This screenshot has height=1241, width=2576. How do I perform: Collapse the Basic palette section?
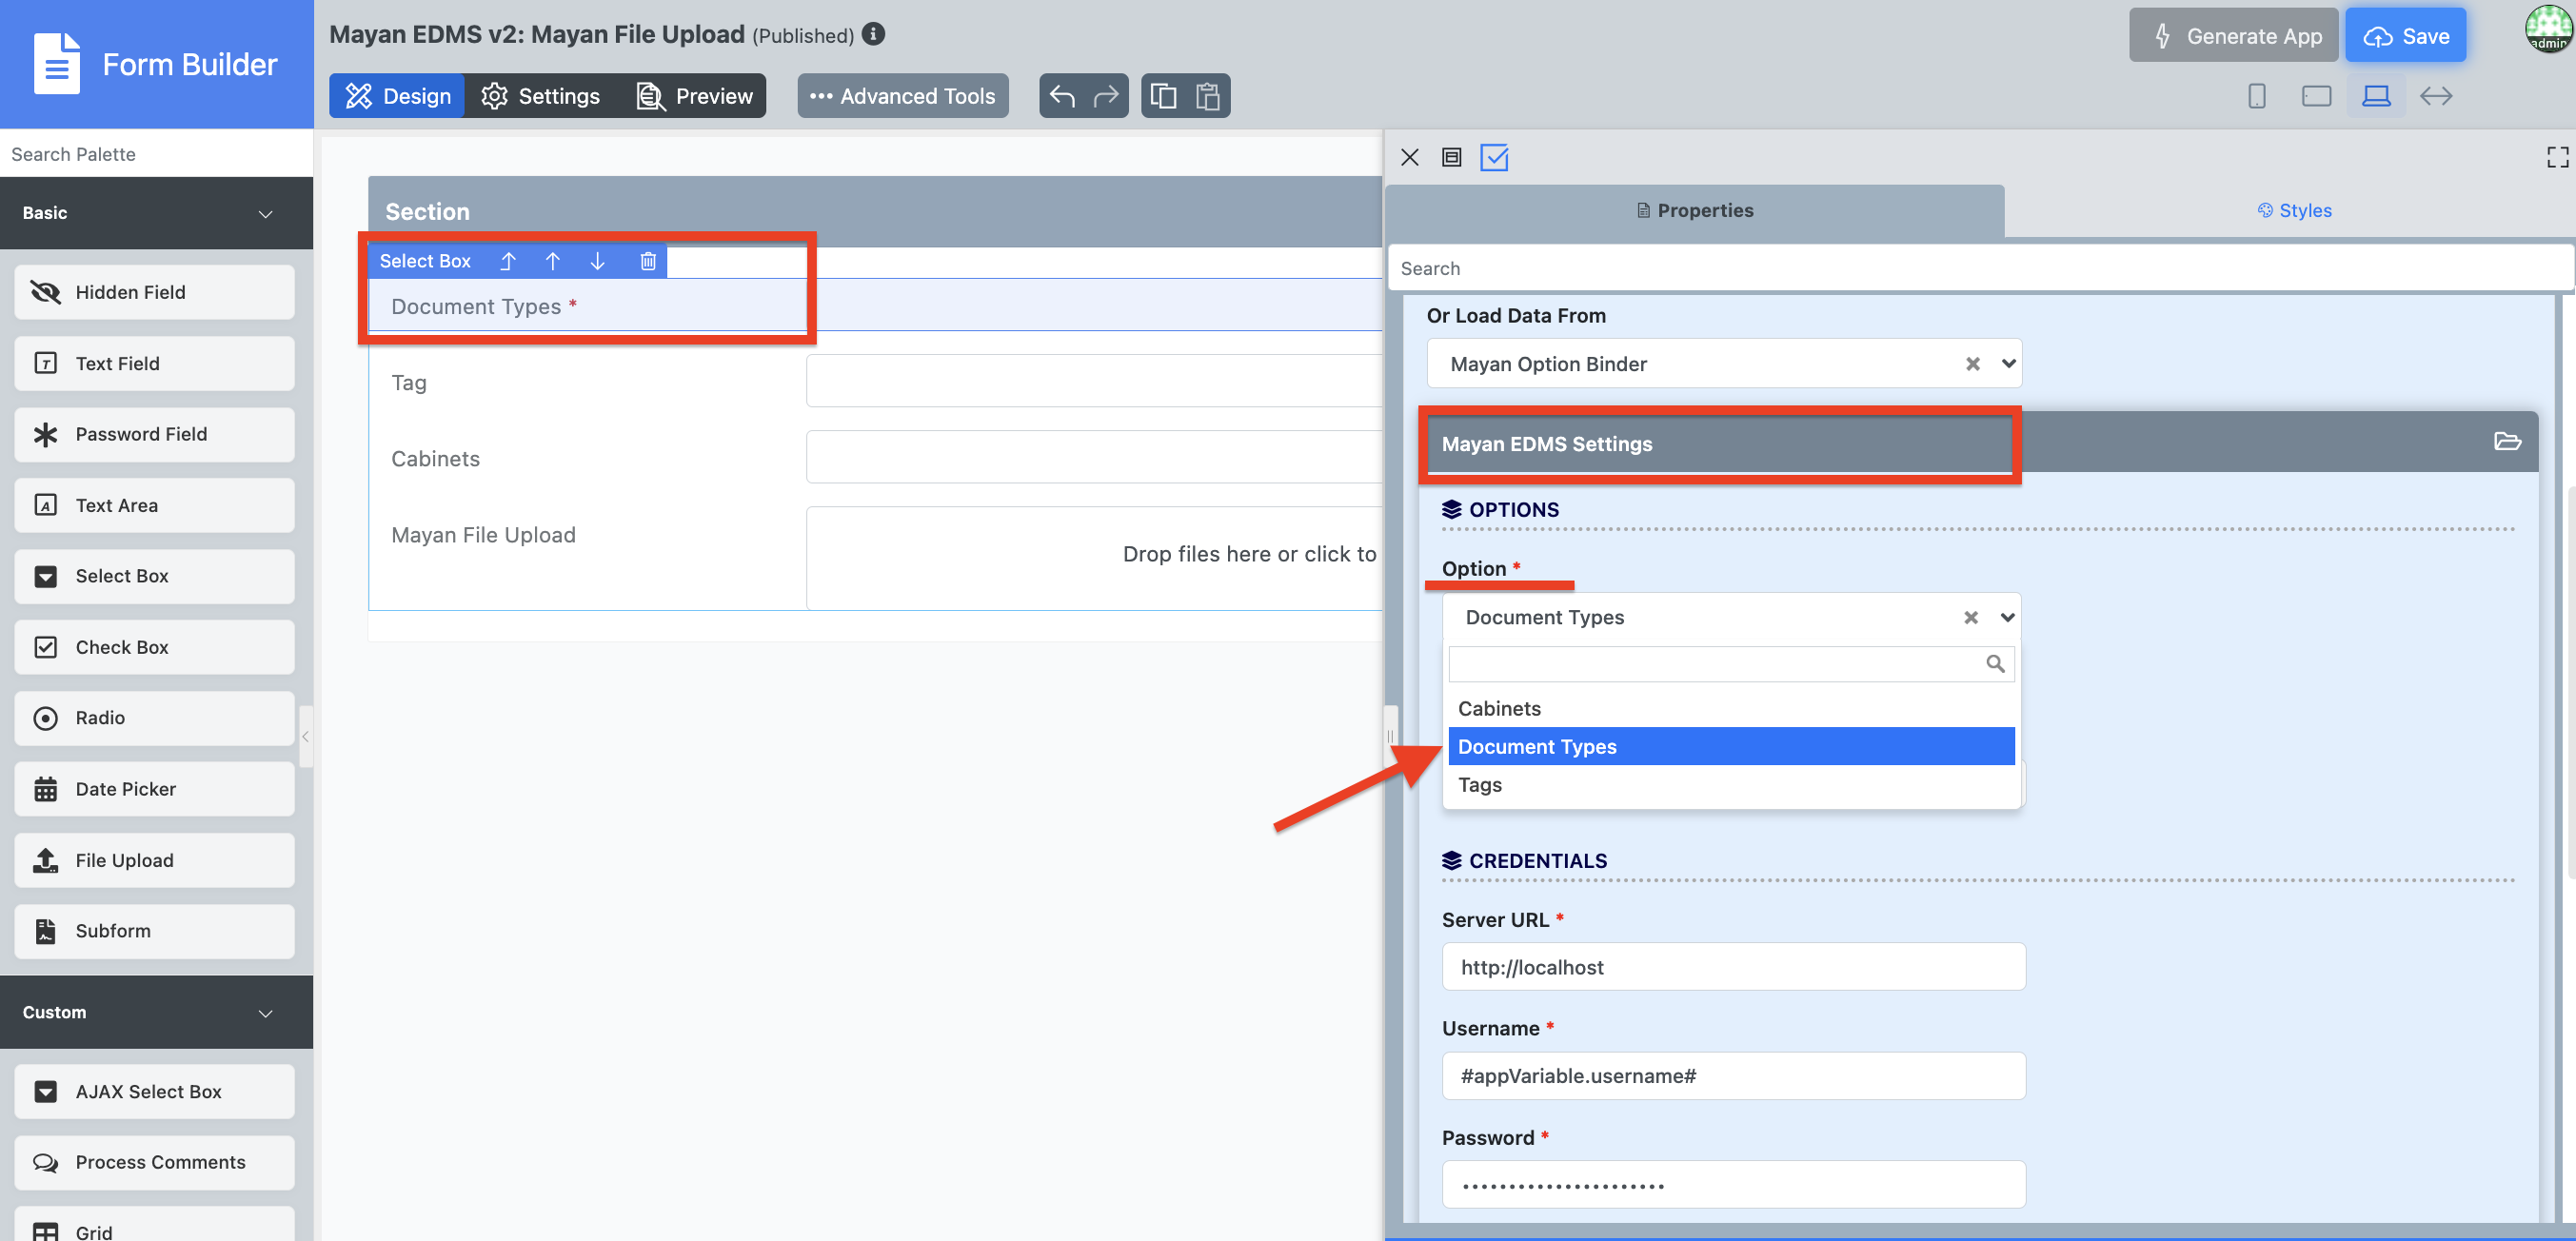pyautogui.click(x=265, y=214)
